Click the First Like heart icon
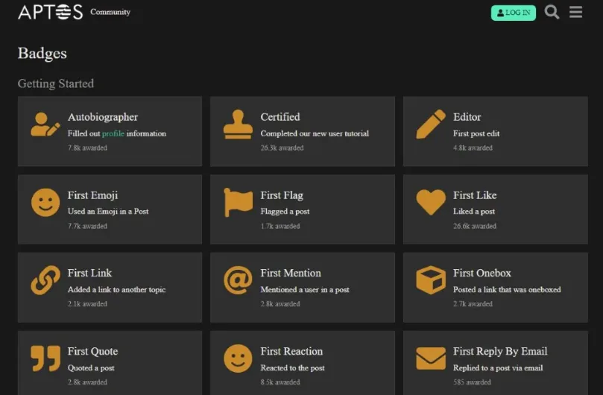This screenshot has width=603, height=395. click(431, 202)
